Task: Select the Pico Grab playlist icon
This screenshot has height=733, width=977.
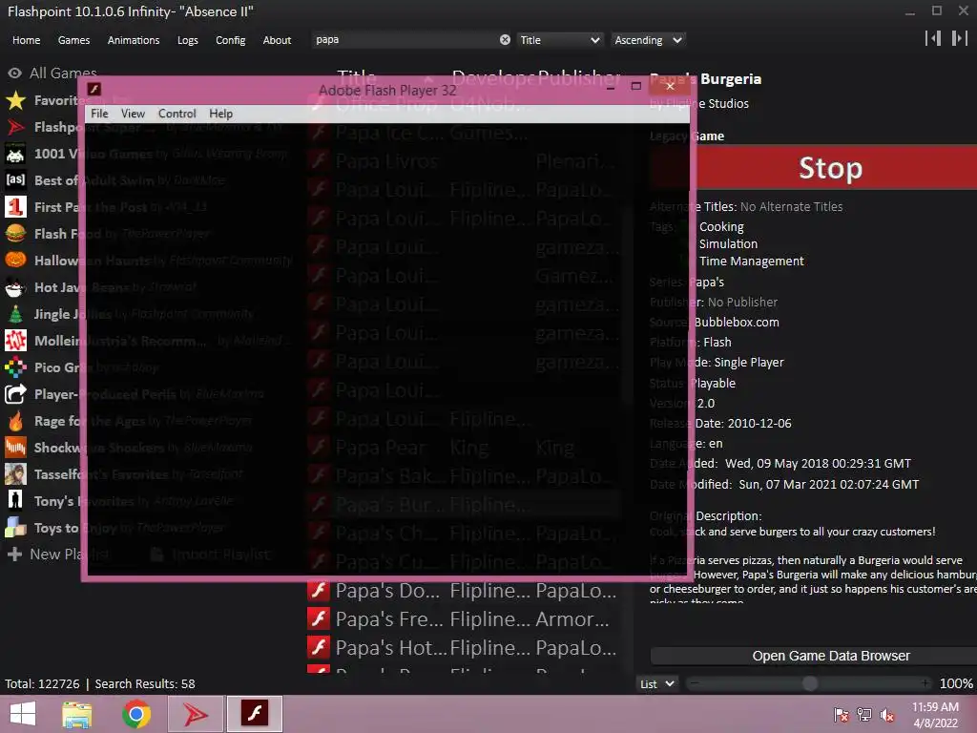Action: click(x=15, y=367)
